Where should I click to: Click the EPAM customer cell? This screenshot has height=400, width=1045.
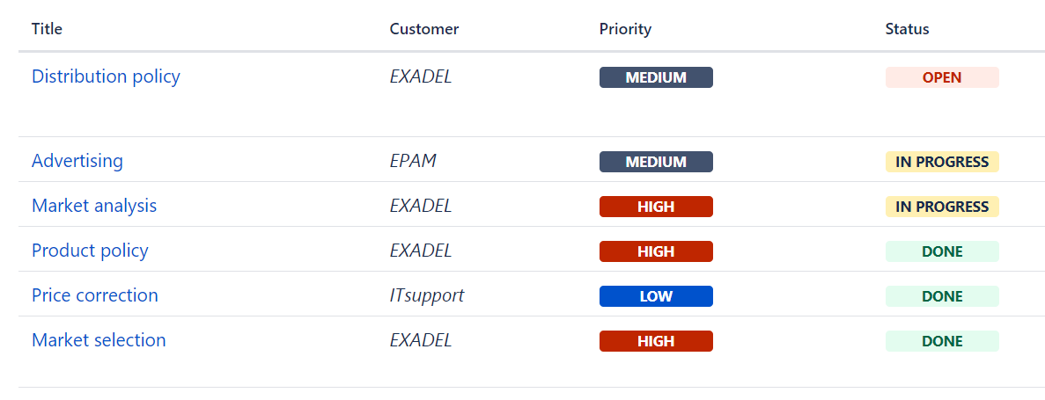413,161
